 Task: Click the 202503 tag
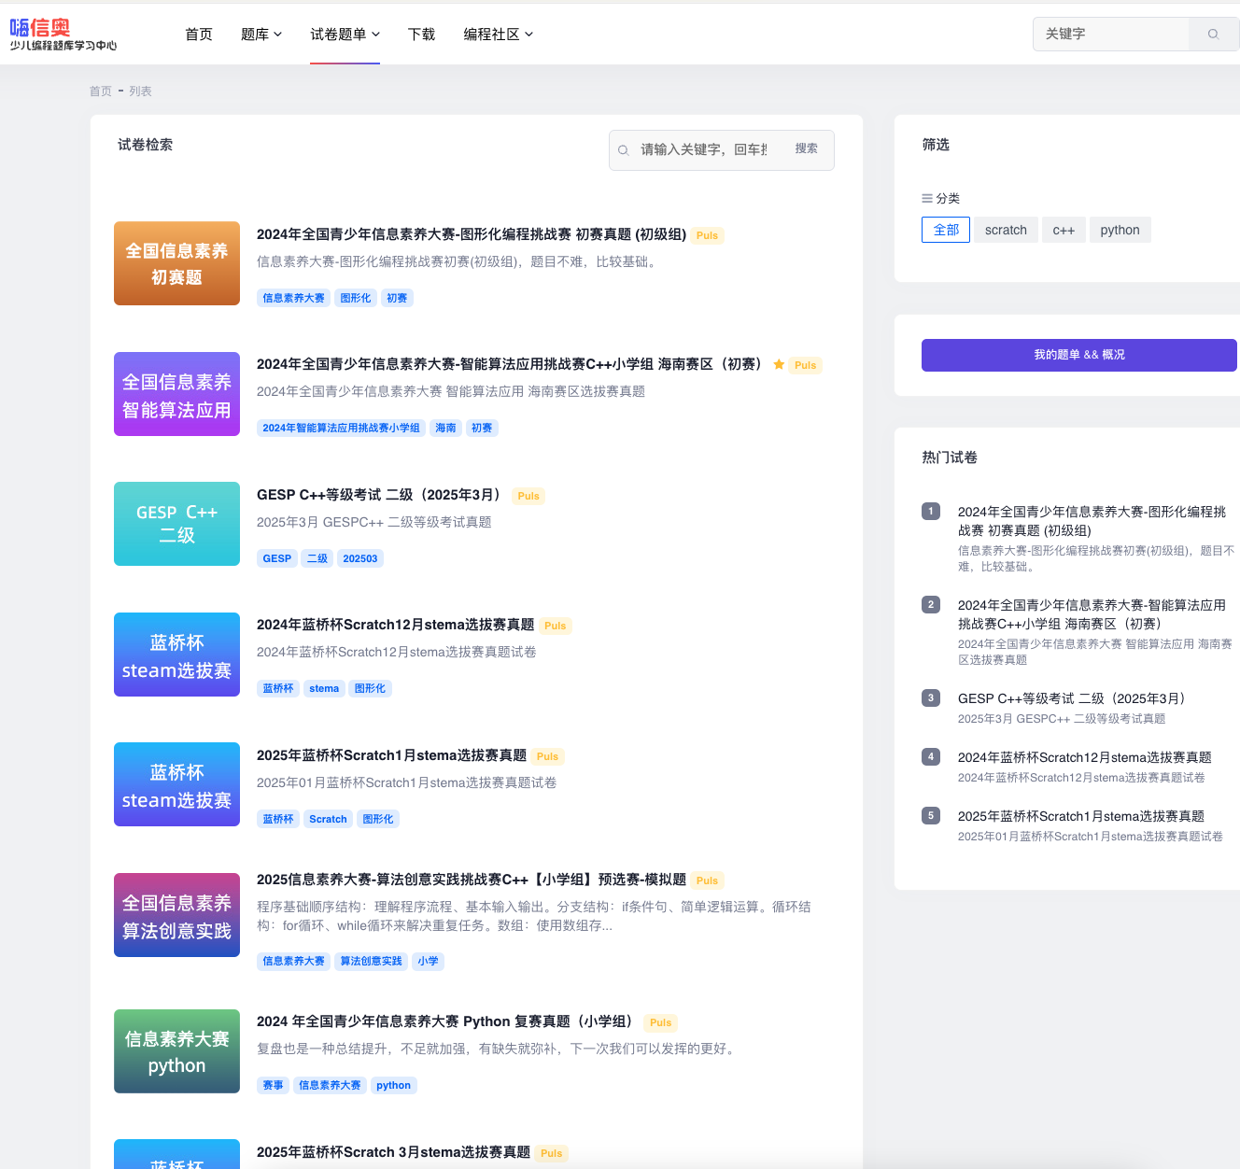point(360,558)
